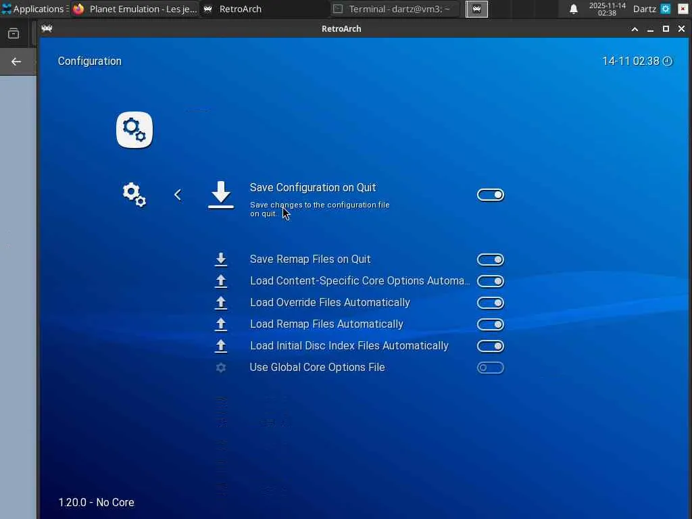Toggle Load Override Files Automatically switch
The height and width of the screenshot is (519, 692).
pyautogui.click(x=491, y=303)
